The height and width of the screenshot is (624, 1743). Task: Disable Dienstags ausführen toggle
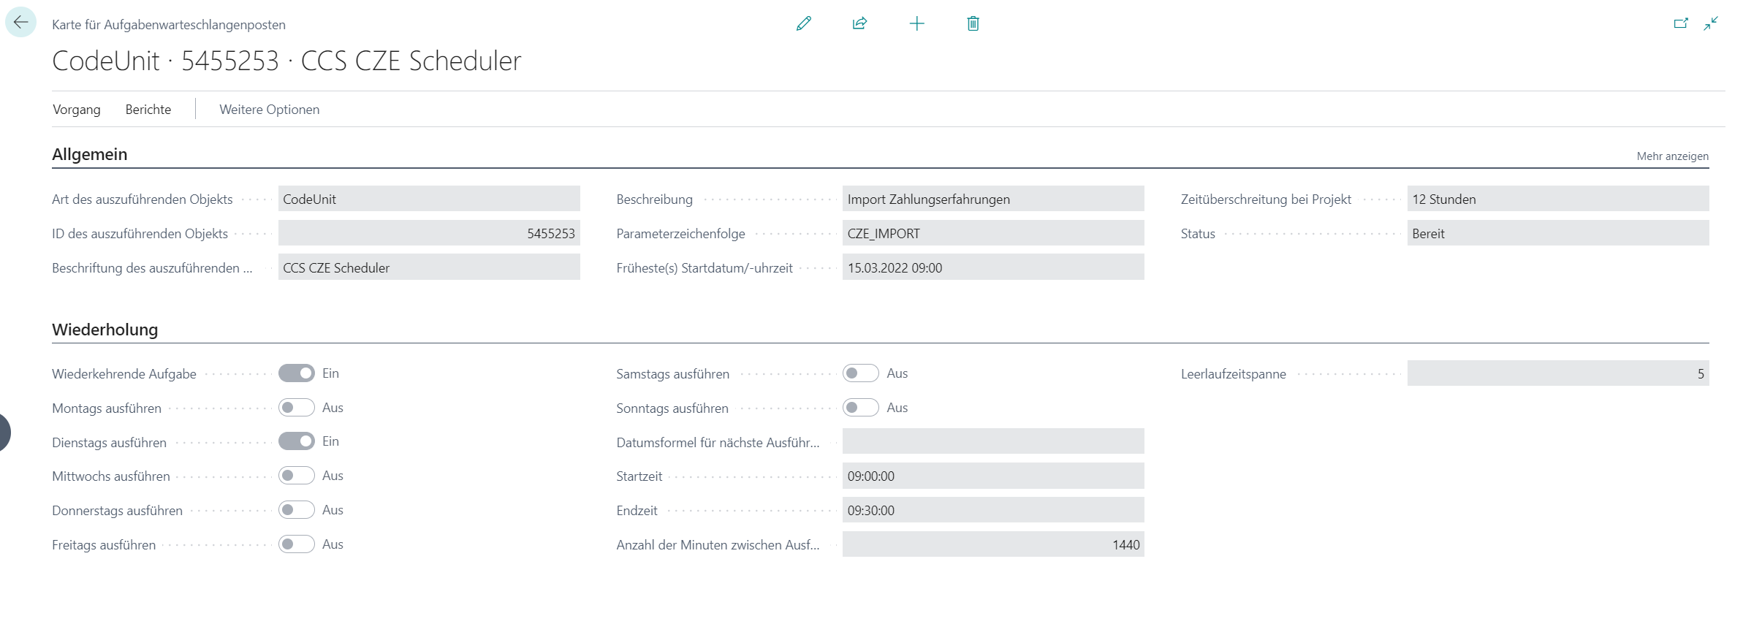(x=296, y=441)
